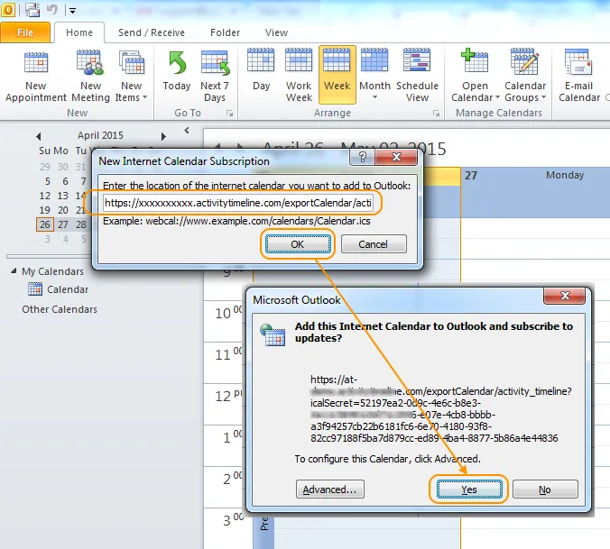Select April 13 in mini calendar
Screen dimensions: 610x549
pyautogui.click(x=63, y=196)
